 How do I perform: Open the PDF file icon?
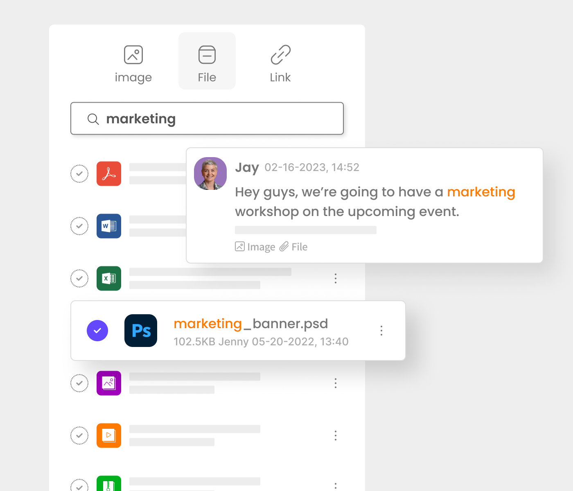(109, 173)
